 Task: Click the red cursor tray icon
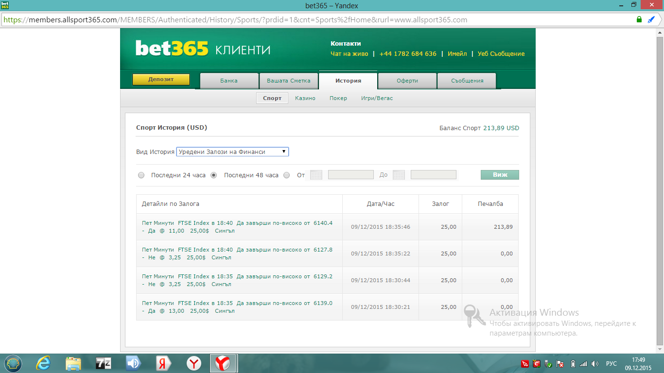pyautogui.click(x=525, y=364)
